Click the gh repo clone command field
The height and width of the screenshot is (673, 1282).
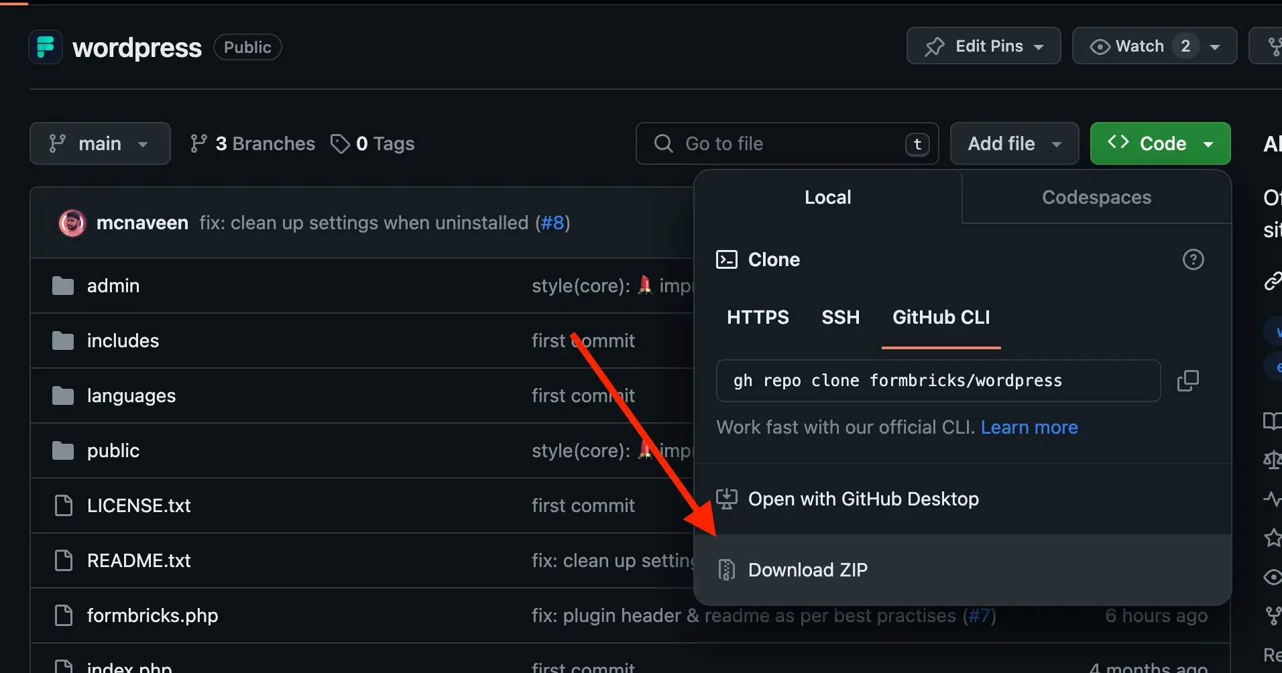[x=938, y=381]
